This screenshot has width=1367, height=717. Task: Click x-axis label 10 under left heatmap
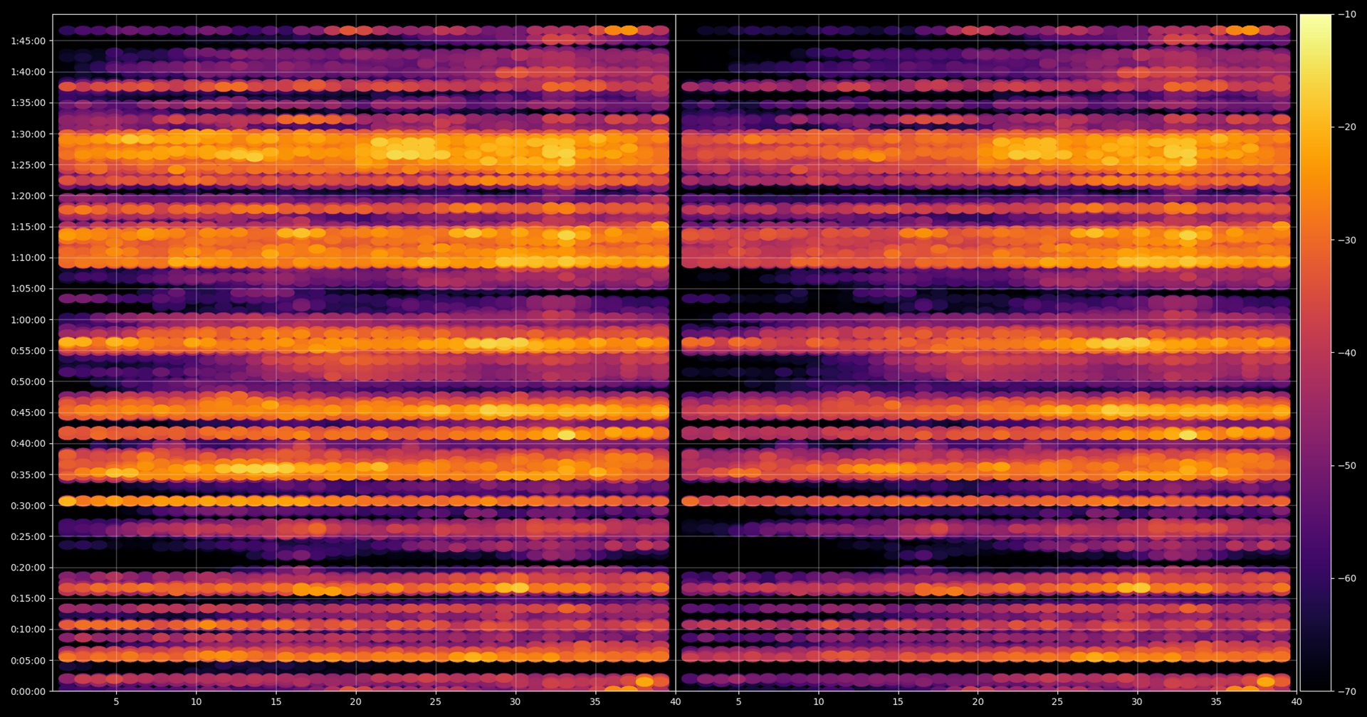[197, 702]
